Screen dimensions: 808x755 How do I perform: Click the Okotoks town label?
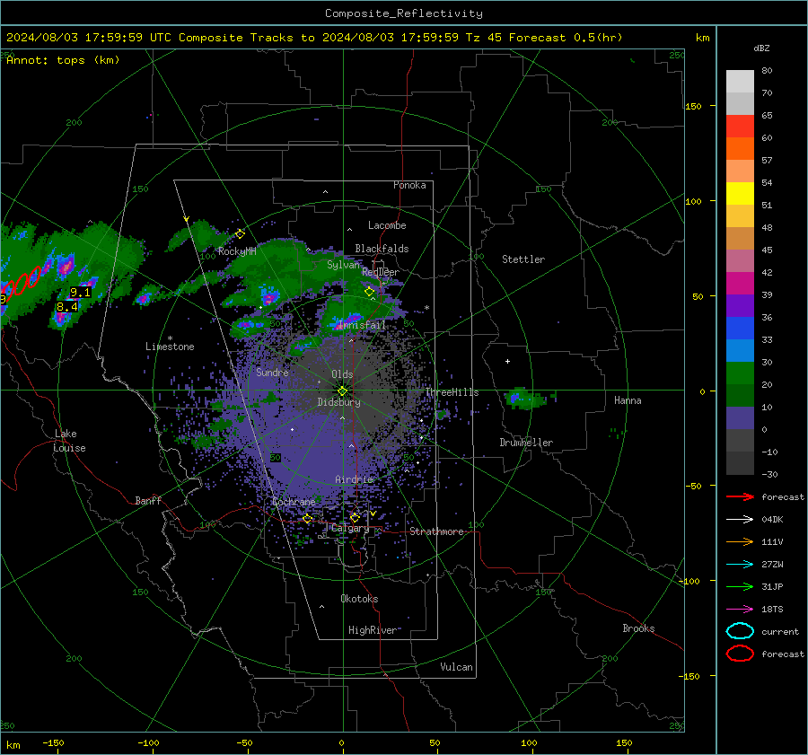coord(359,599)
